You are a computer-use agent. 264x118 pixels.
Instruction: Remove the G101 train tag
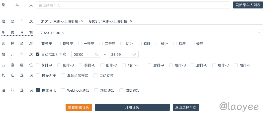pos(82,21)
